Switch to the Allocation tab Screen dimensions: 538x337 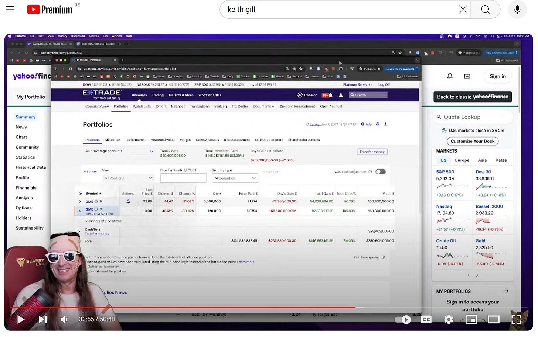112,140
